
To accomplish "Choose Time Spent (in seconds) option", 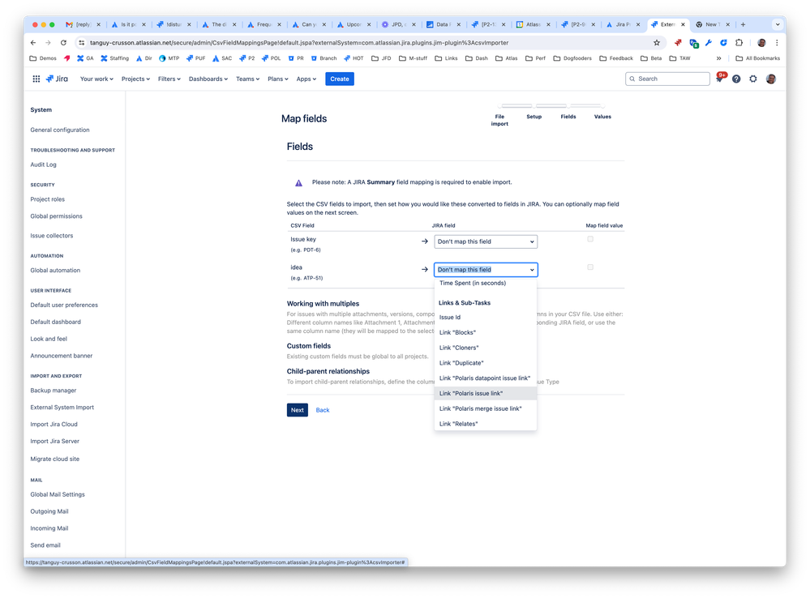I will (x=486, y=283).
